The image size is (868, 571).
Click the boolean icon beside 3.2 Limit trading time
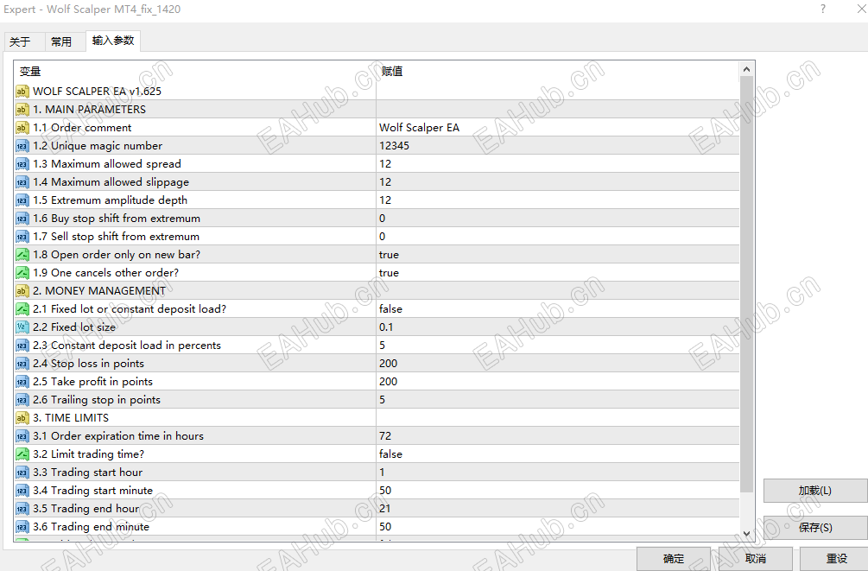click(x=22, y=454)
